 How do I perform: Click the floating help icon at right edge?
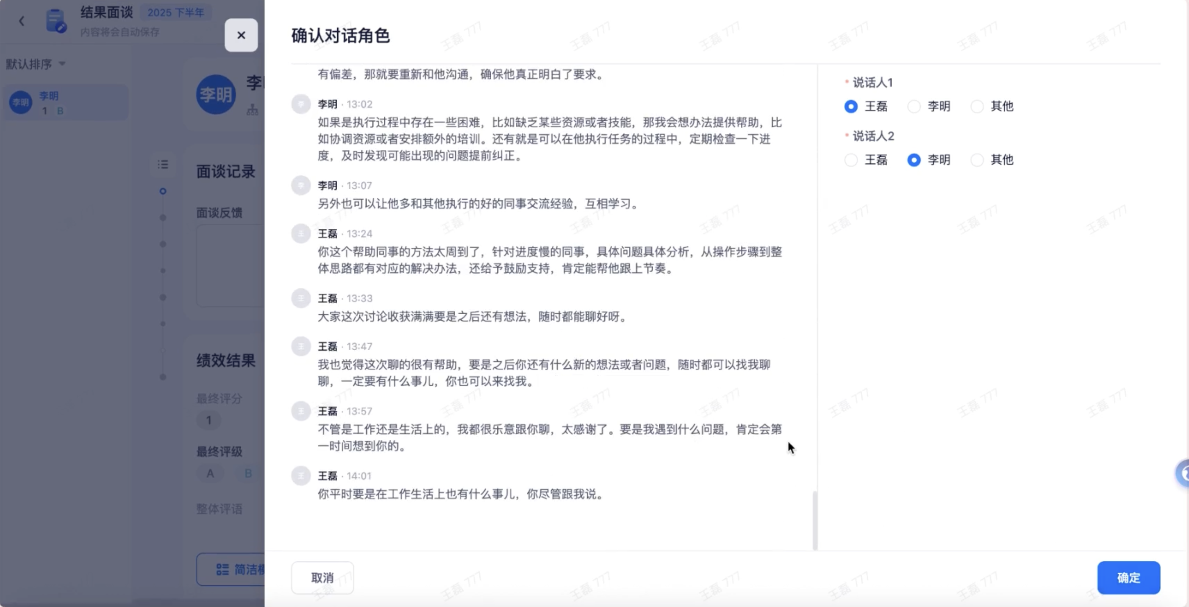1183,473
